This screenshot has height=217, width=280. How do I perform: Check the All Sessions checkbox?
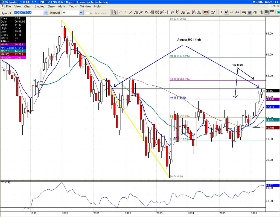(x=87, y=13)
